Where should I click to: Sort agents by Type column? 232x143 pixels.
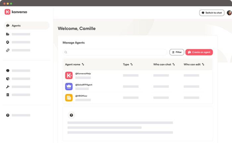(x=132, y=65)
